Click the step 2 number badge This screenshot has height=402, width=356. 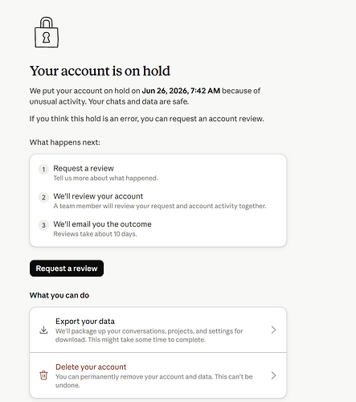(43, 197)
